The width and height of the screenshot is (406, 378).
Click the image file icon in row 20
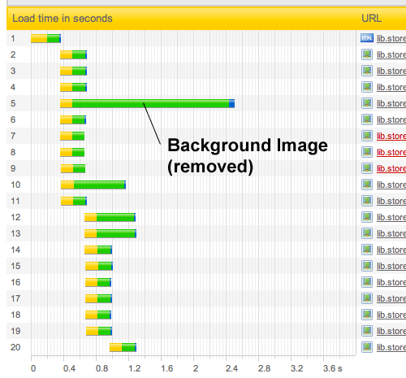click(x=367, y=347)
